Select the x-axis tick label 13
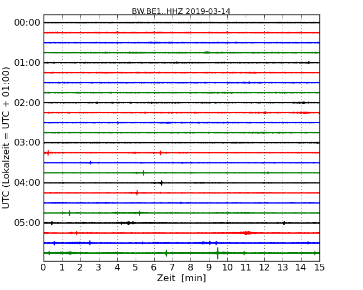363x290 pixels. (x=283, y=268)
